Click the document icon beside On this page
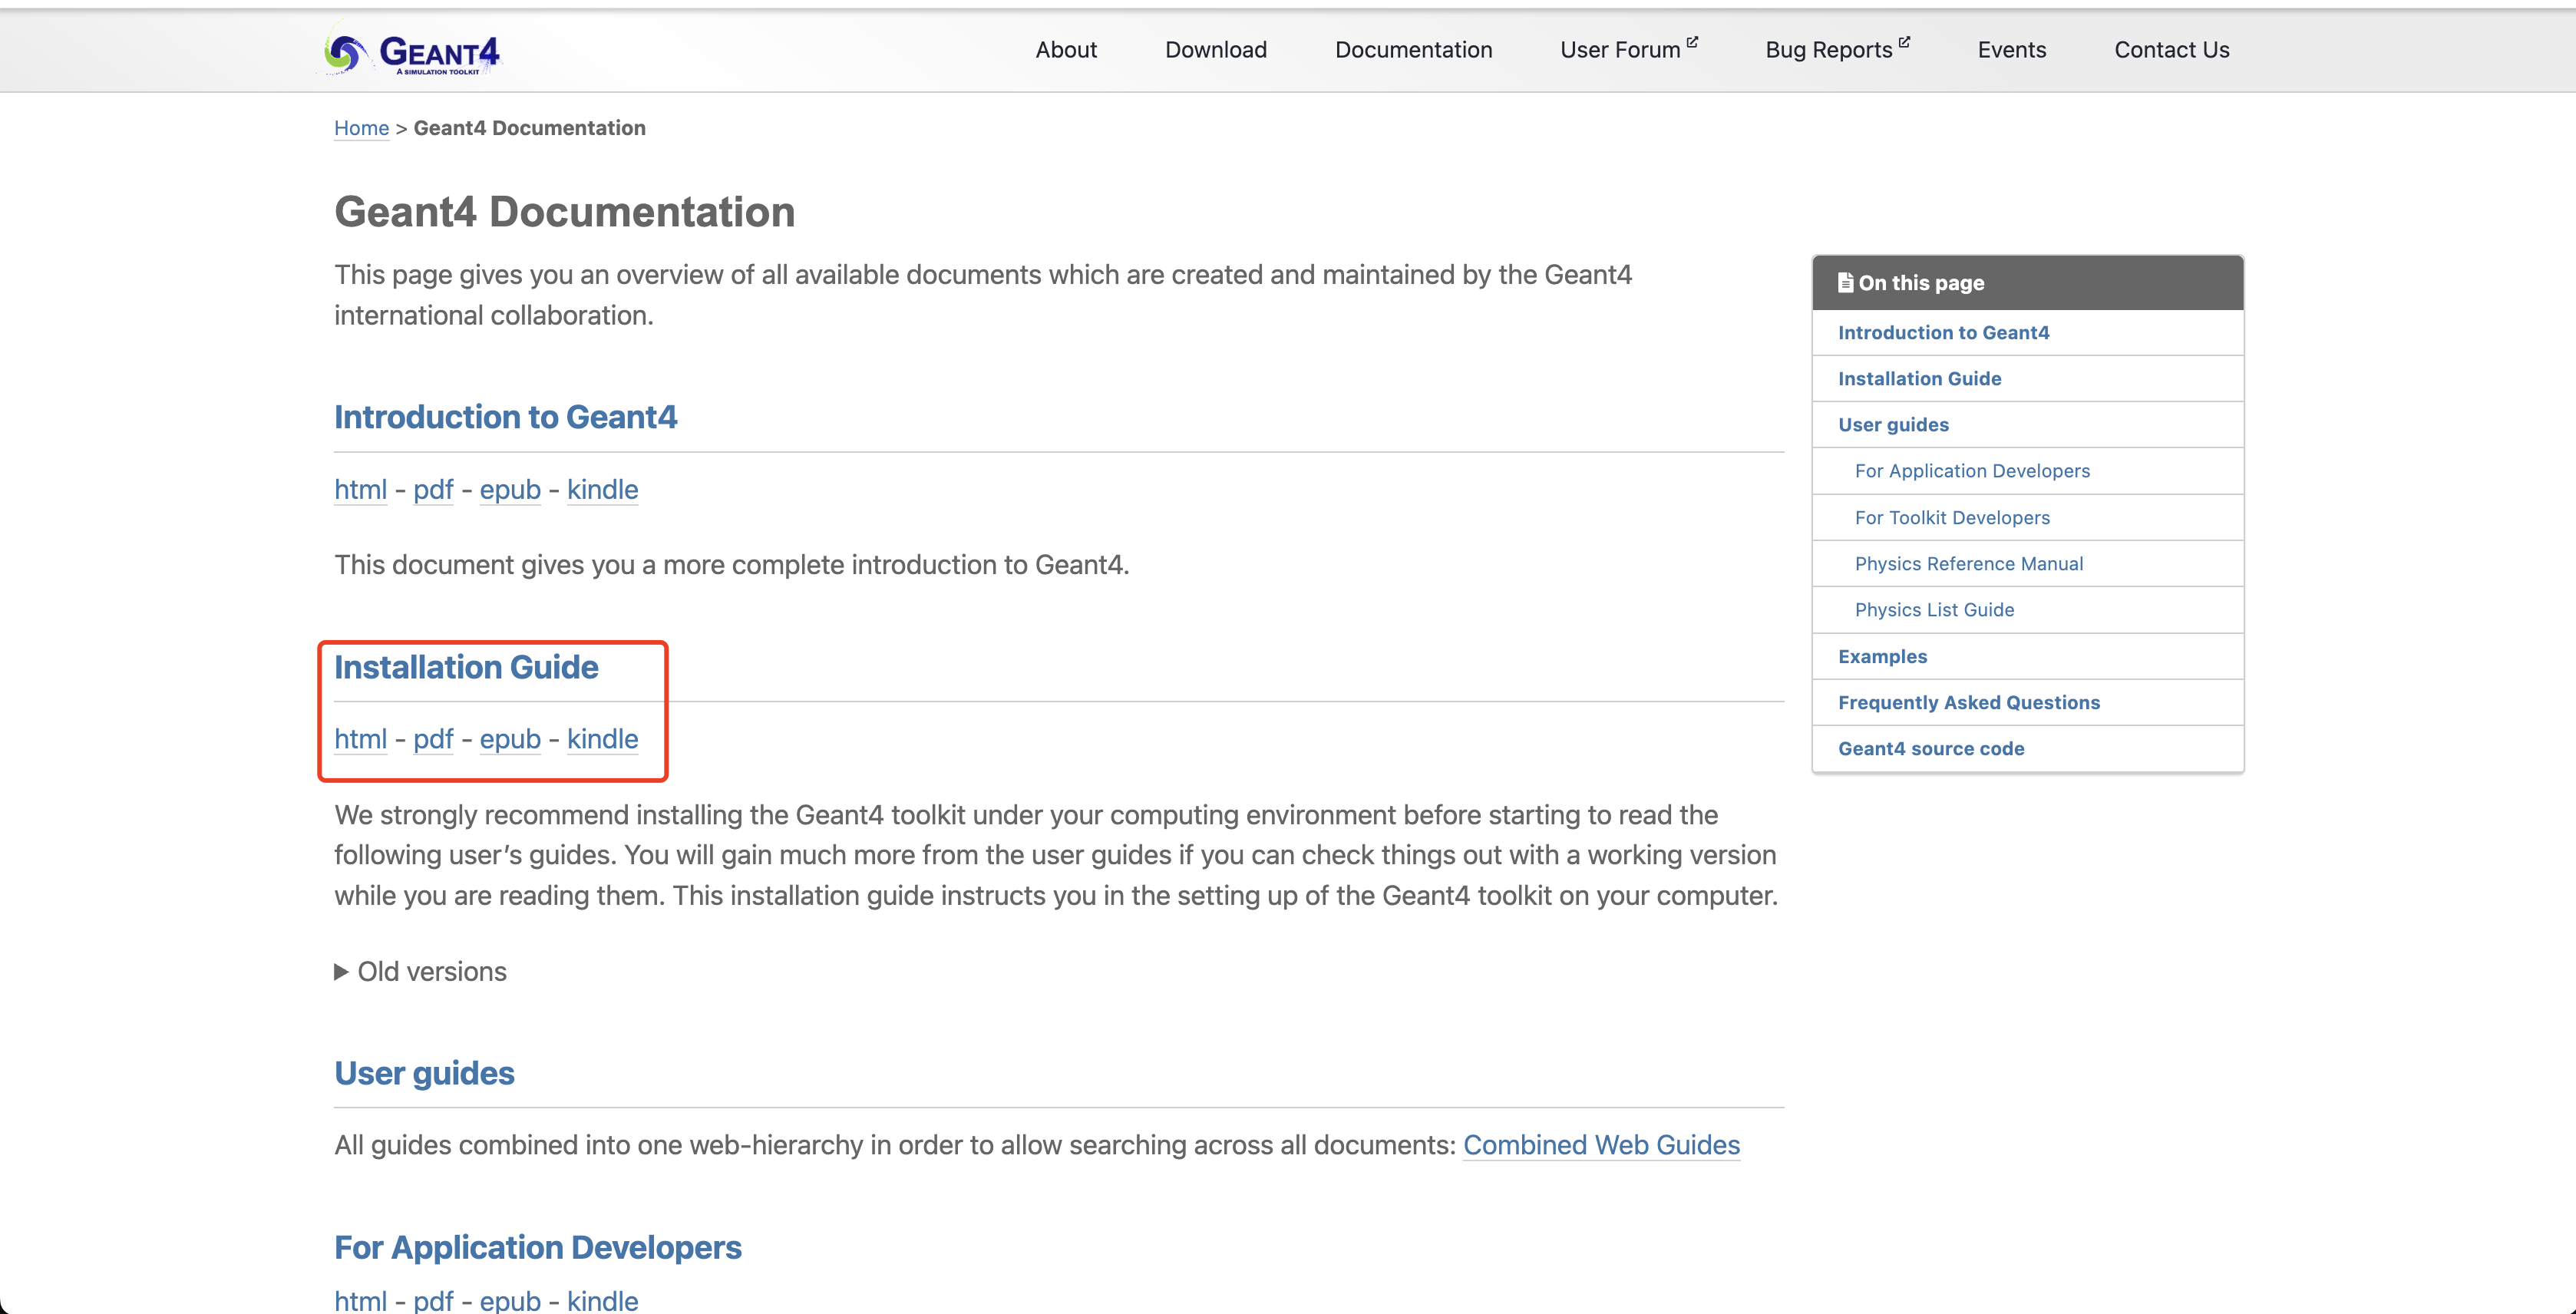 (x=1845, y=283)
